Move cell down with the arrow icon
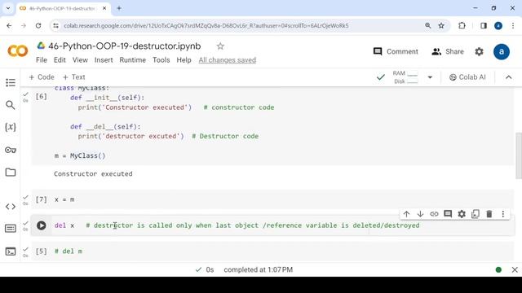The image size is (522, 293). tap(420, 214)
